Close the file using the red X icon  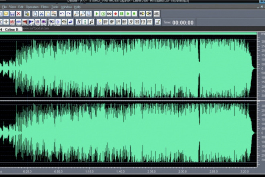click(x=18, y=14)
